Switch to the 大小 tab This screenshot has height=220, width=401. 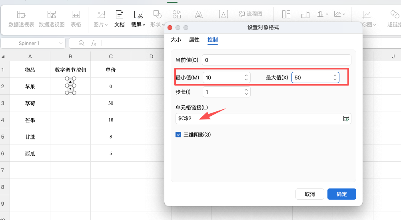coord(176,40)
